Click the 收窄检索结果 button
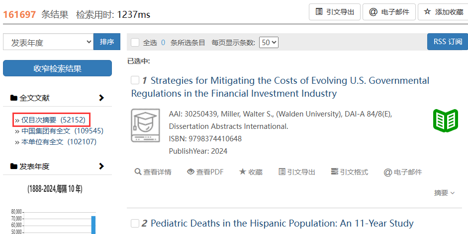 [57, 68]
